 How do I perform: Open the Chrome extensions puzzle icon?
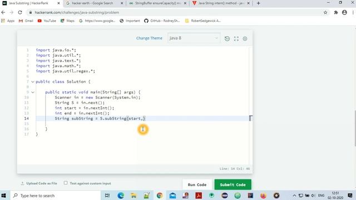coord(336,12)
